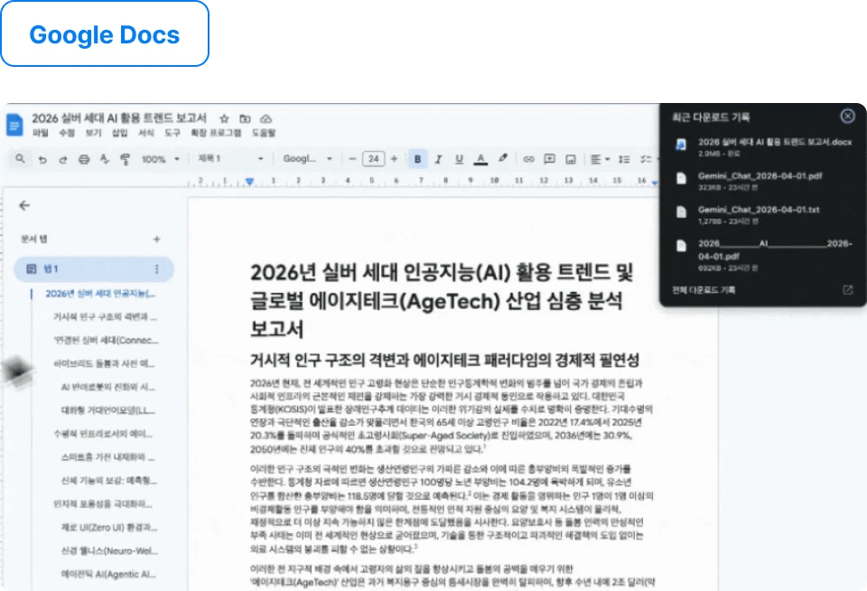The height and width of the screenshot is (591, 867).
Task: Click the document title in the header
Action: tap(119, 117)
